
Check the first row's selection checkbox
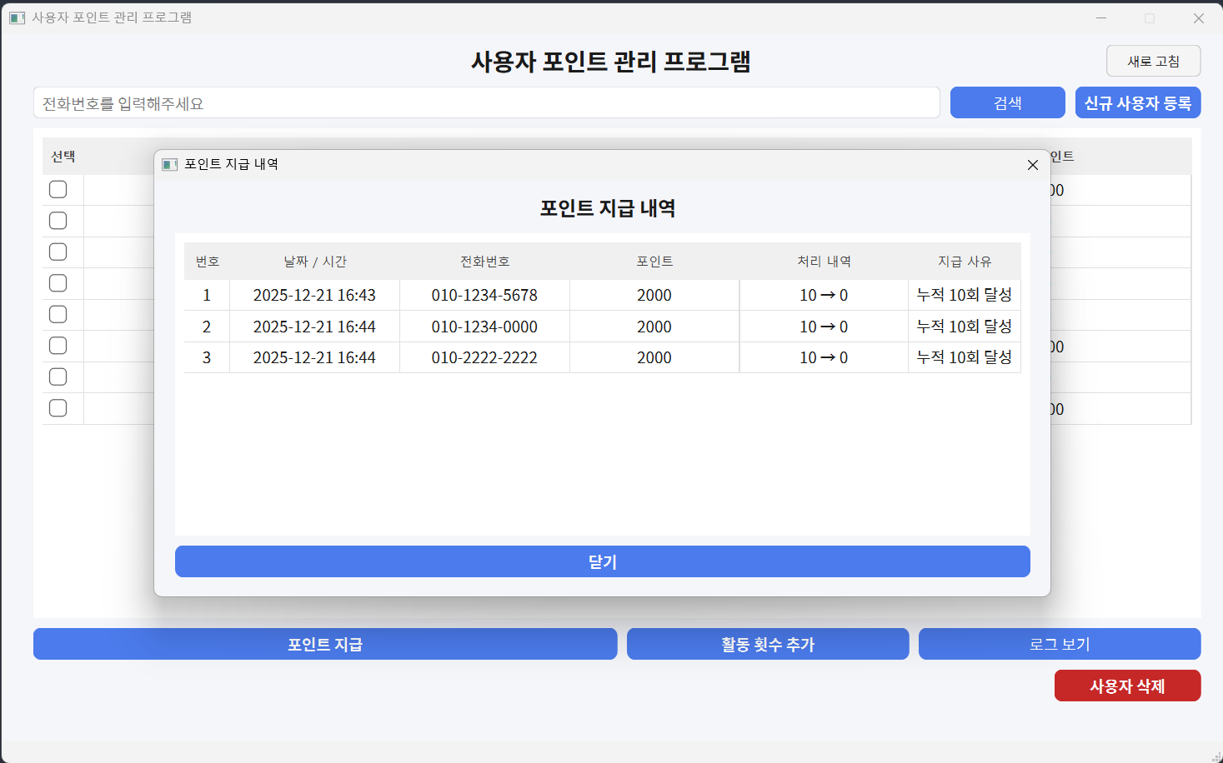point(58,189)
